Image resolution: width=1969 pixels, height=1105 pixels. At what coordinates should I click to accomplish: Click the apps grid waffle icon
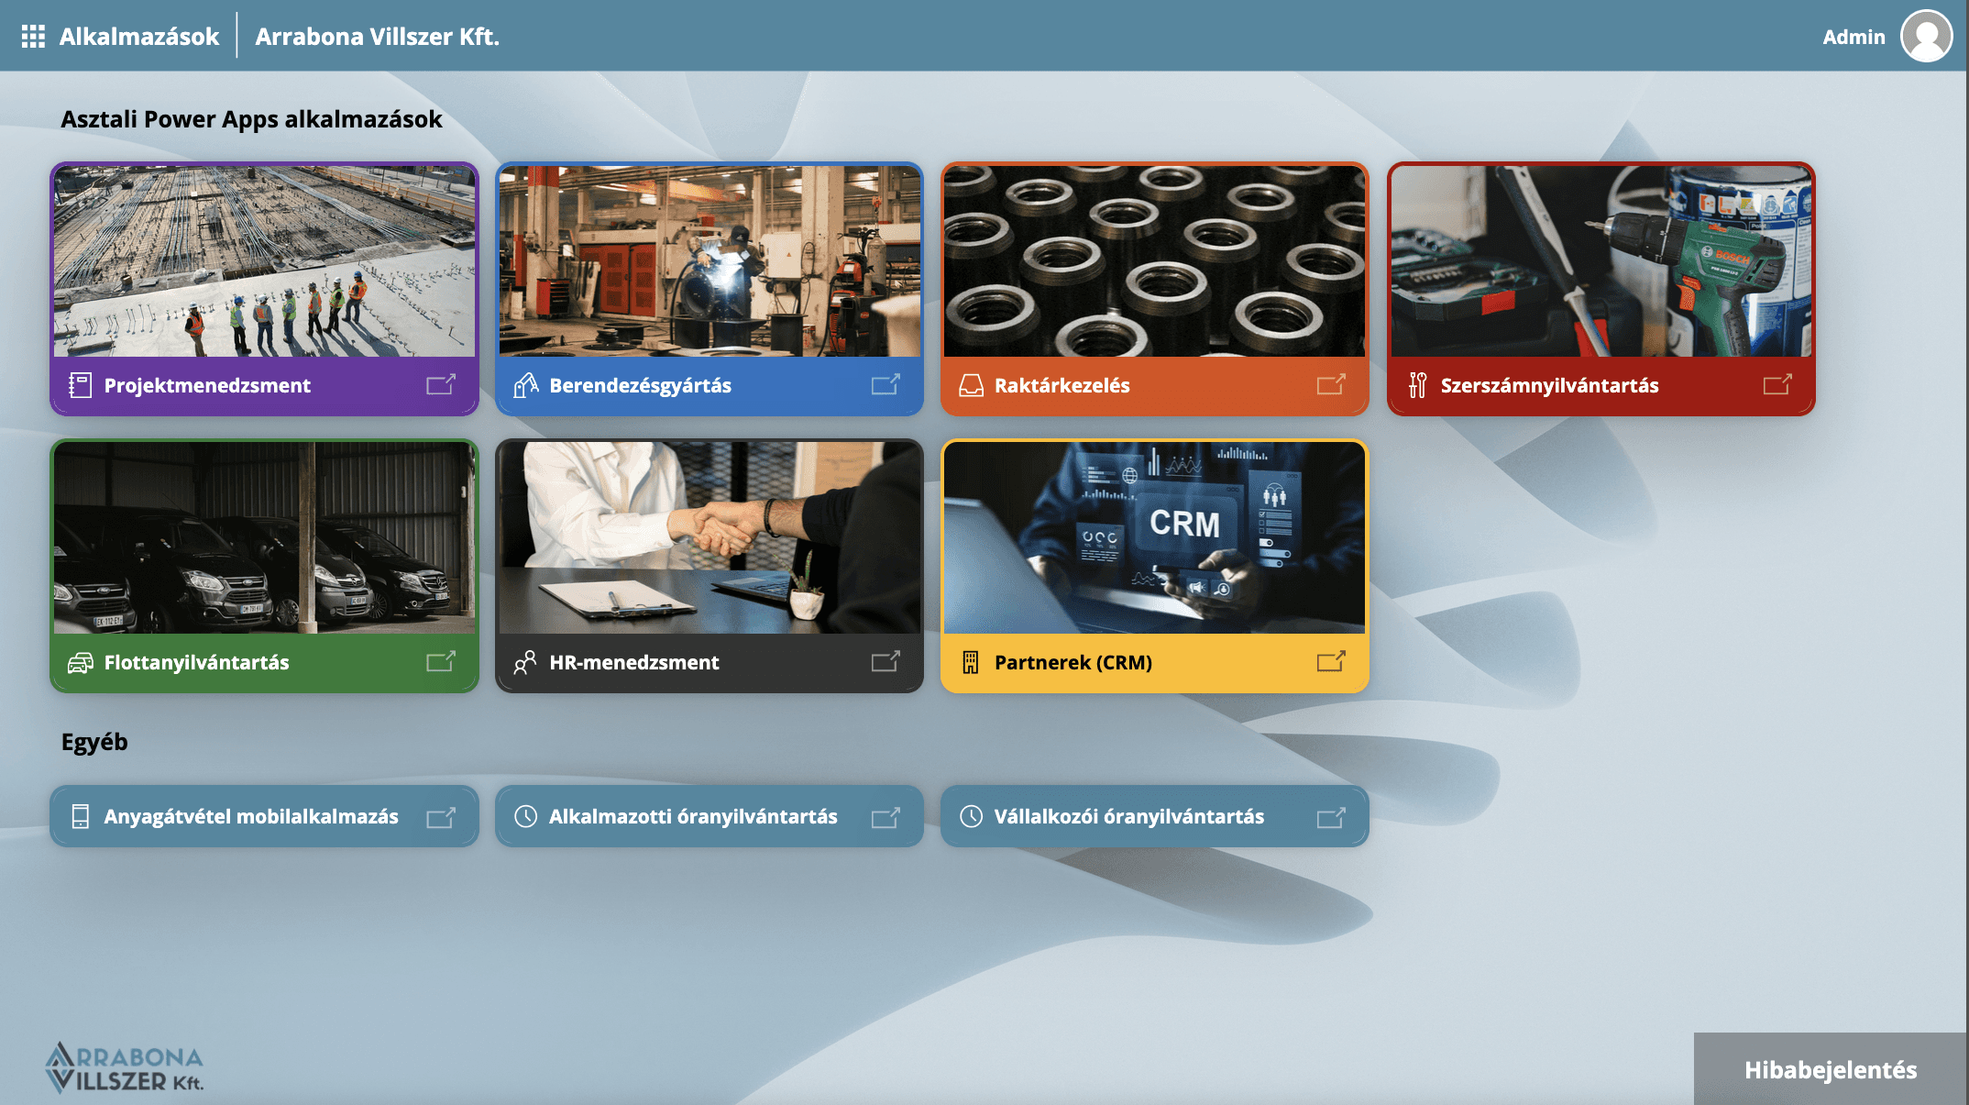pos(33,37)
